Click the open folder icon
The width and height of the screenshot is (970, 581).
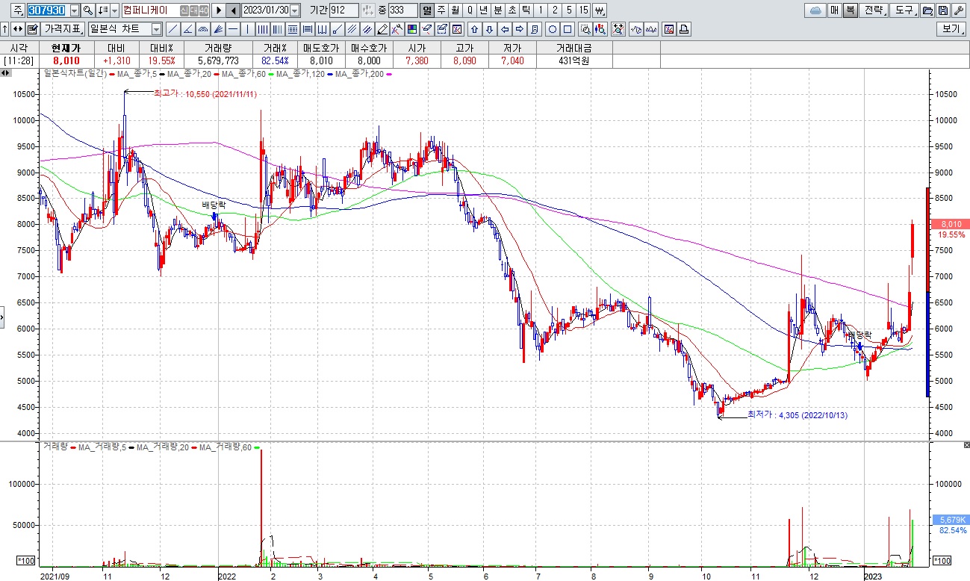[x=927, y=10]
